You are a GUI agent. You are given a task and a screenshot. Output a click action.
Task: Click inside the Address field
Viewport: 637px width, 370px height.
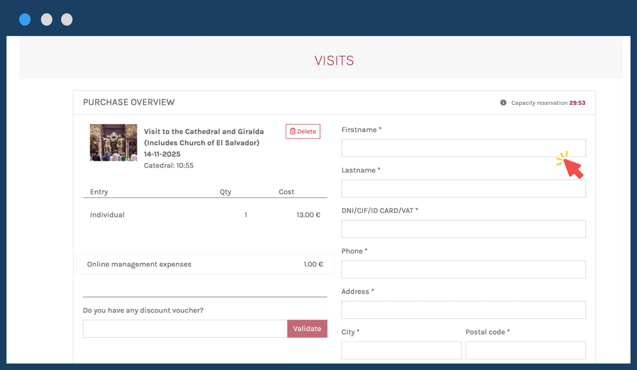pos(463,310)
